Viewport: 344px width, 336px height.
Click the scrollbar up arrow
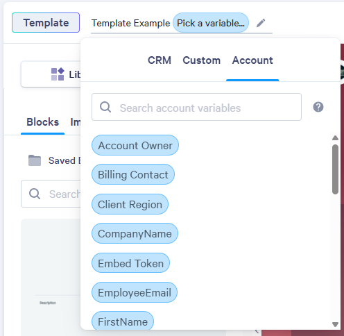click(x=335, y=138)
